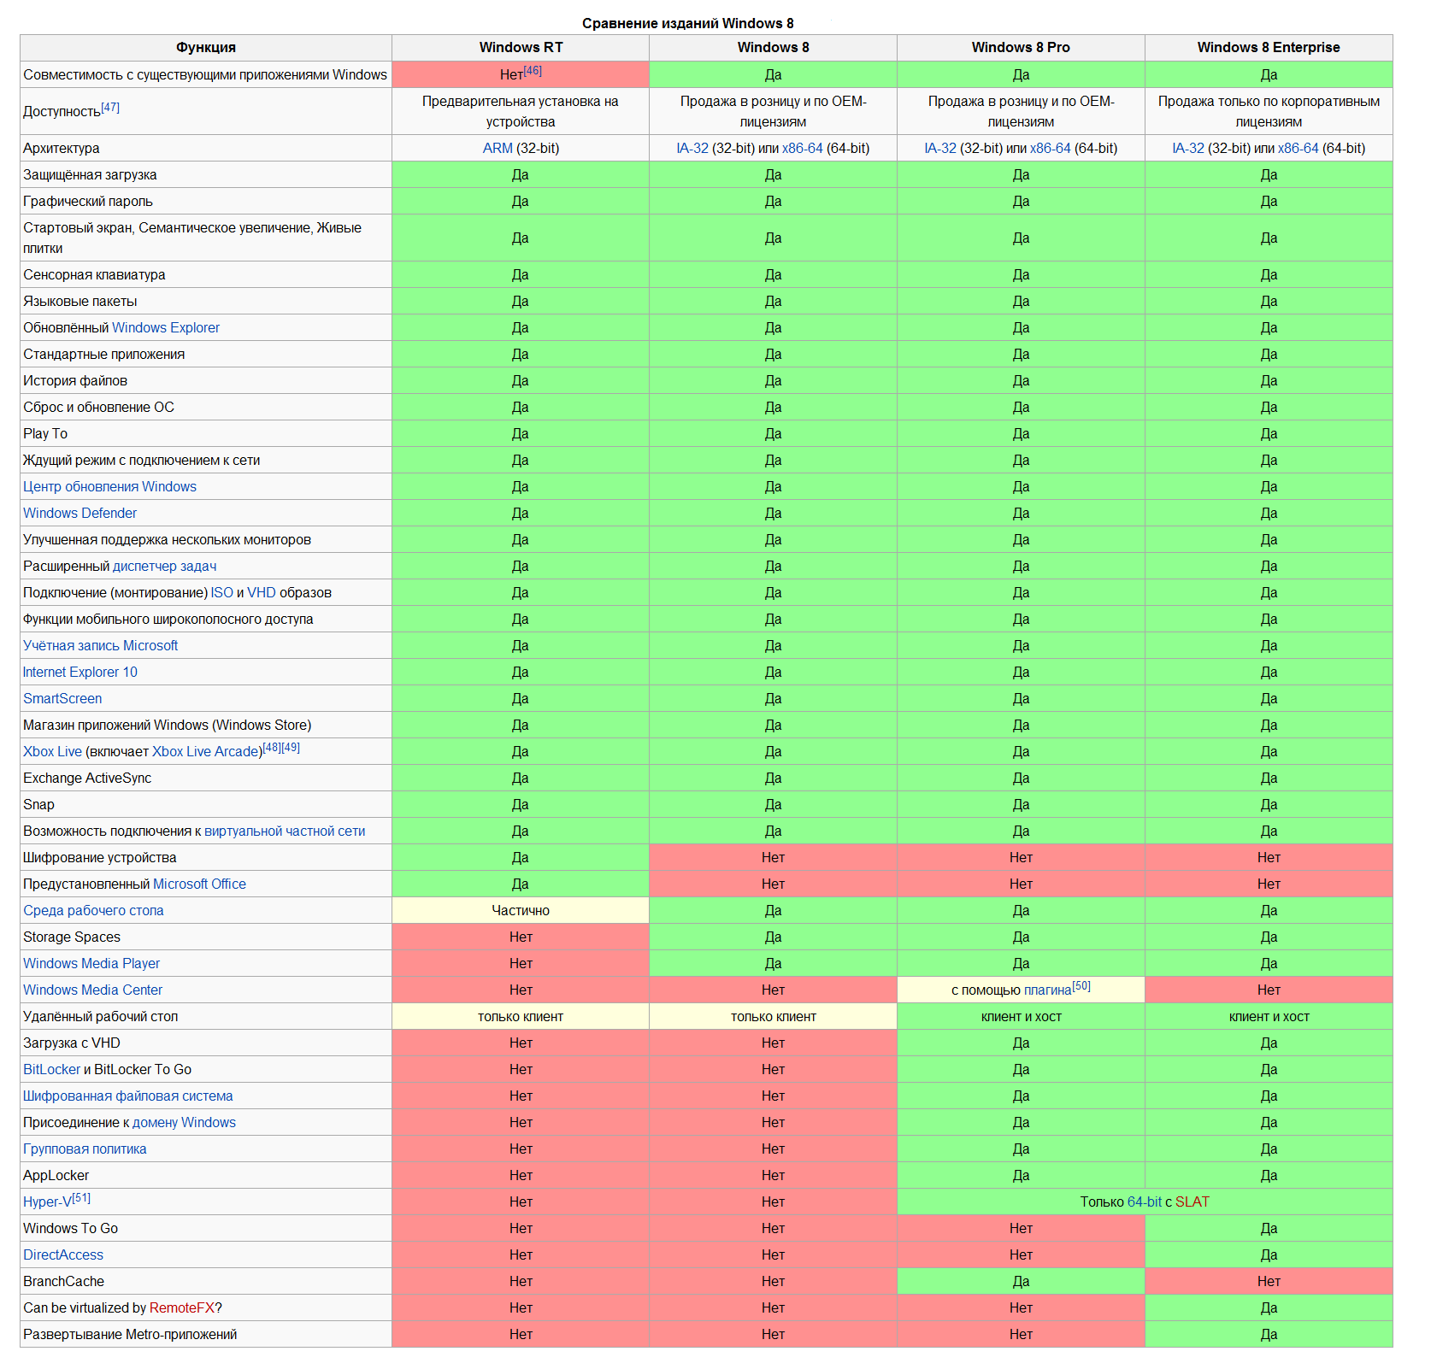This screenshot has height=1369, width=1431.
Task: Select the table title Сравнение изданий Windows 8
Action: [x=688, y=23]
